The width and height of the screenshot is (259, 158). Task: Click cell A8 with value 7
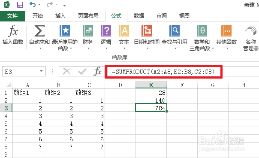[27, 146]
